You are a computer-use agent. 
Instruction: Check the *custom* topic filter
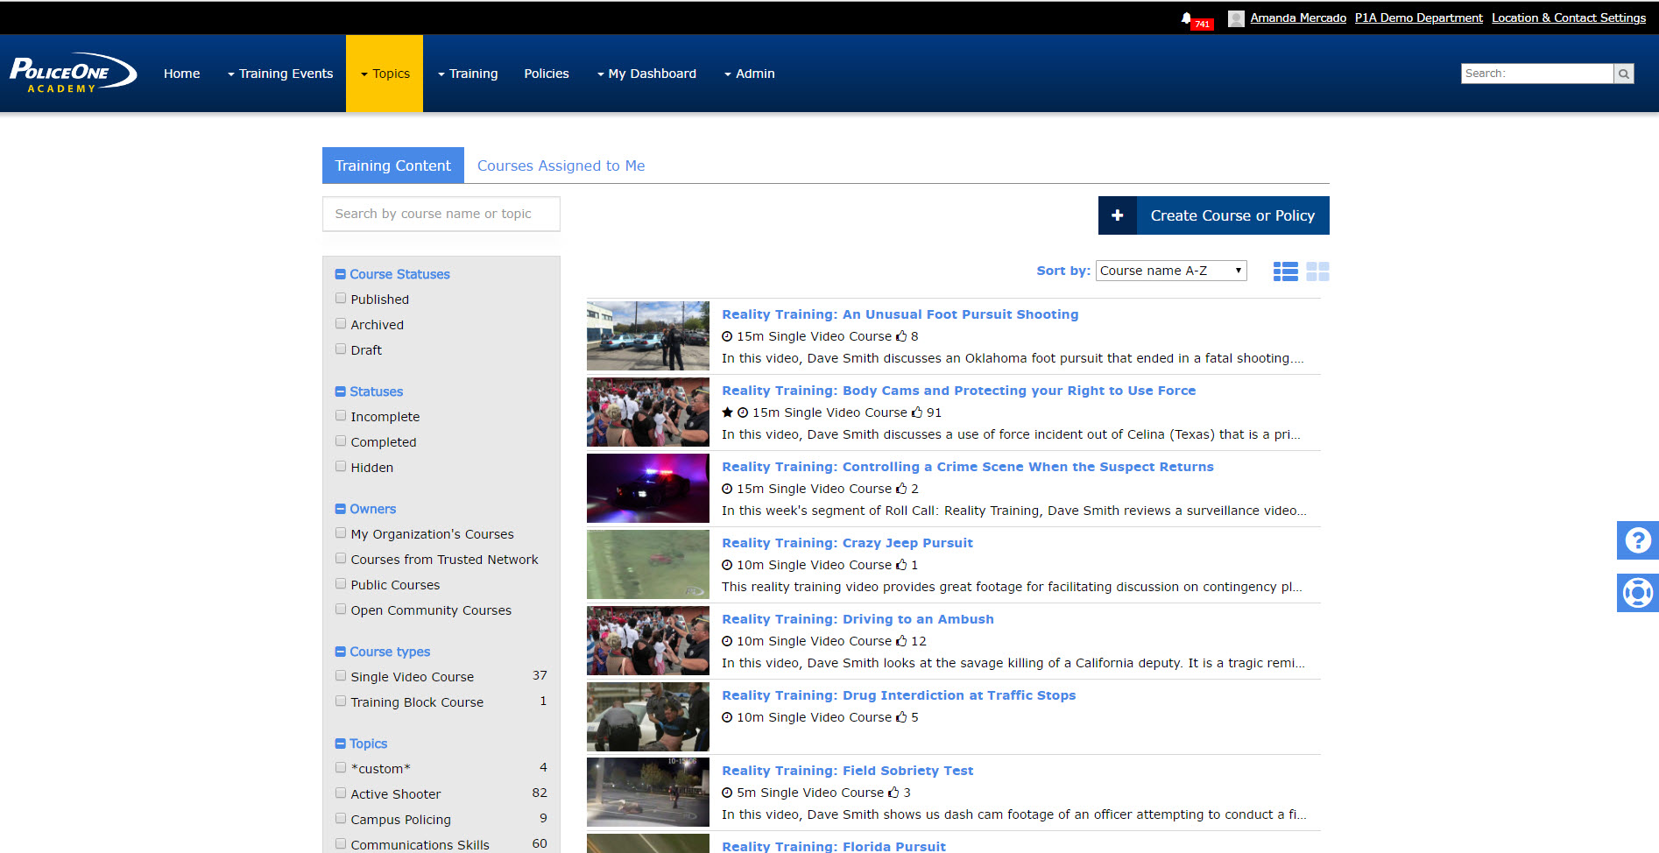tap(341, 768)
